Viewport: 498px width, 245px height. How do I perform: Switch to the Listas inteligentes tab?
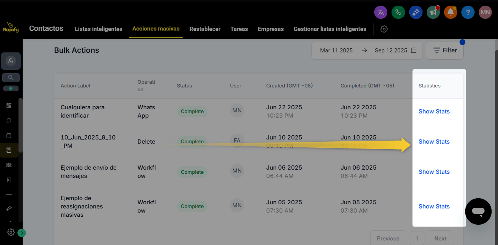coord(99,29)
